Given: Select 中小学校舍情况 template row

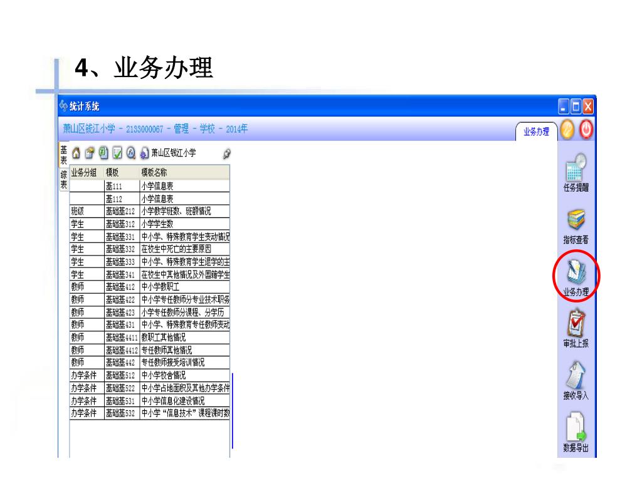Looking at the screenshot, I should [x=149, y=375].
